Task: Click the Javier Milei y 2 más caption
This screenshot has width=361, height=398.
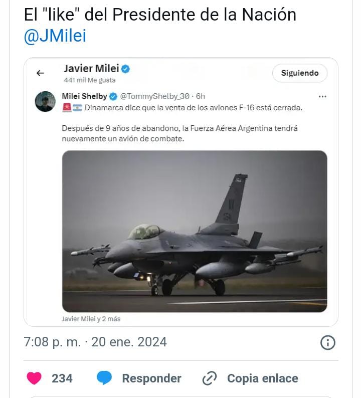Action: [x=91, y=319]
